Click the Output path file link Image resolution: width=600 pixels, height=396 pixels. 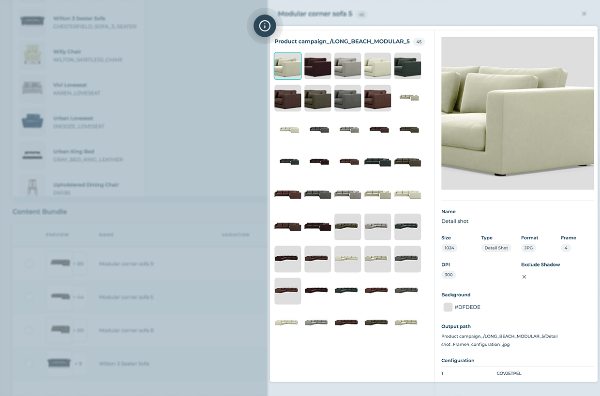499,340
